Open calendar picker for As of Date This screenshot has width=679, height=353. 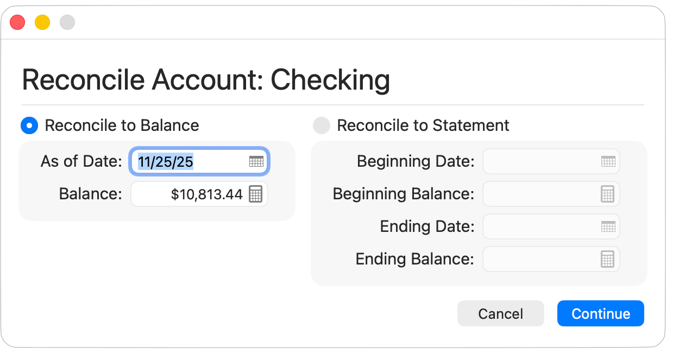[x=256, y=161]
